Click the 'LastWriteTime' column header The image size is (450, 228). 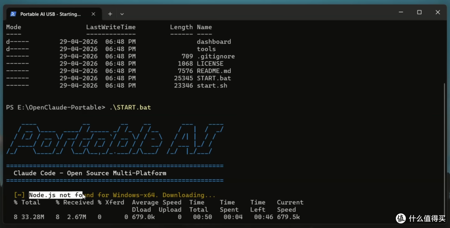[x=111, y=27]
